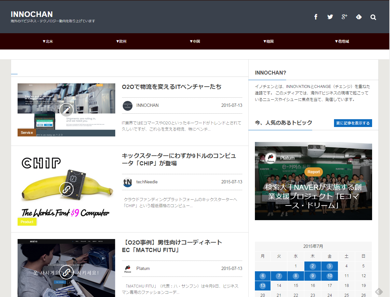Open the Google Plus icon

[x=344, y=17]
